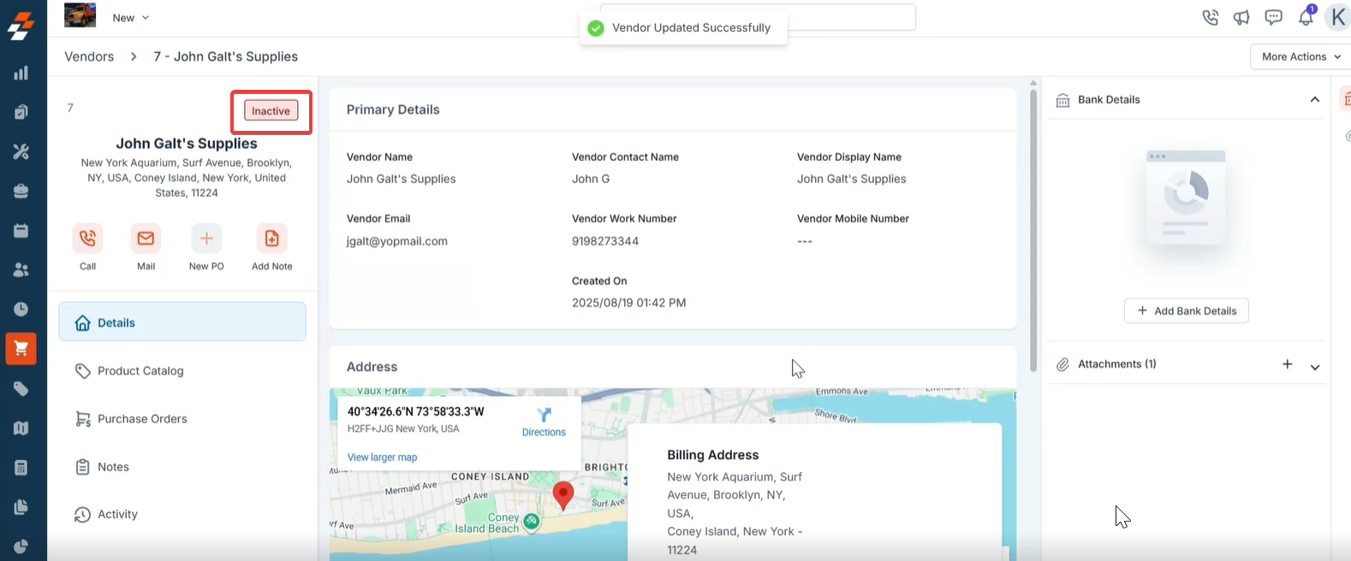Viewport: 1351px width, 561px height.
Task: Open the chat messages icon
Action: (1273, 17)
